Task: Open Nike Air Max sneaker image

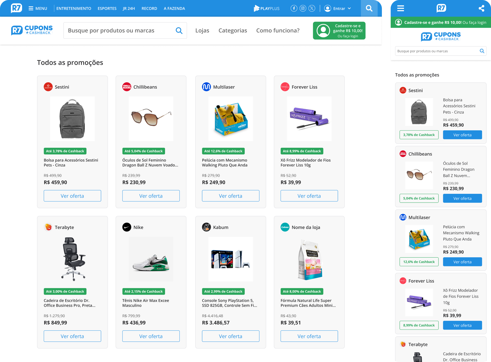Action: point(151,259)
